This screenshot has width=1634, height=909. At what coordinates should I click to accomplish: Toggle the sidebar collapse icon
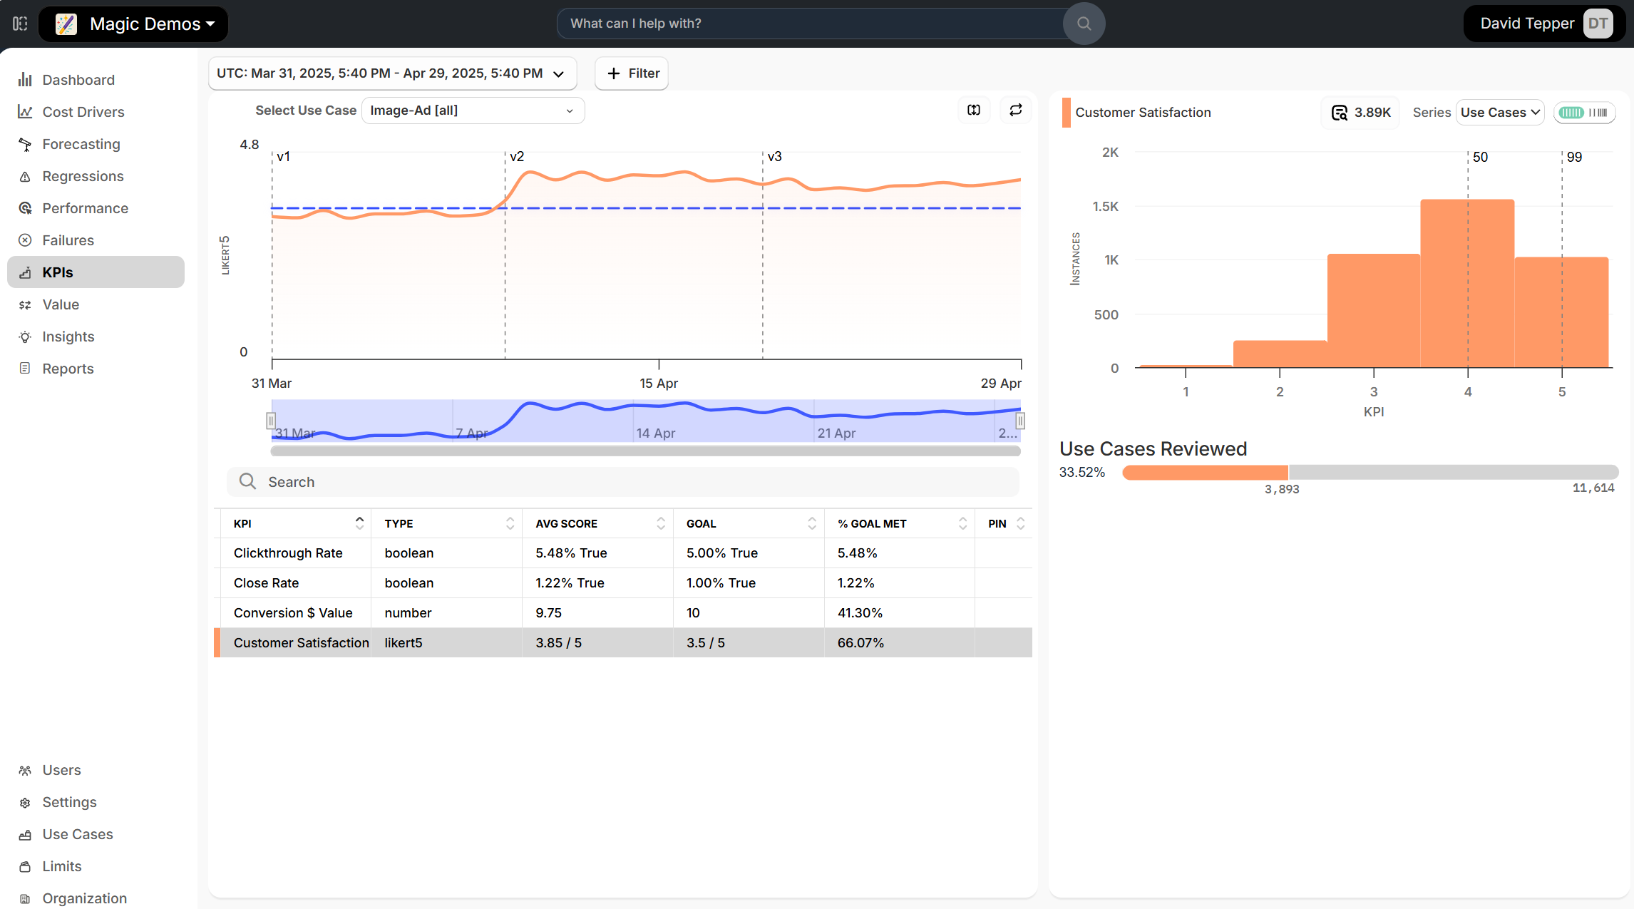pos(20,24)
